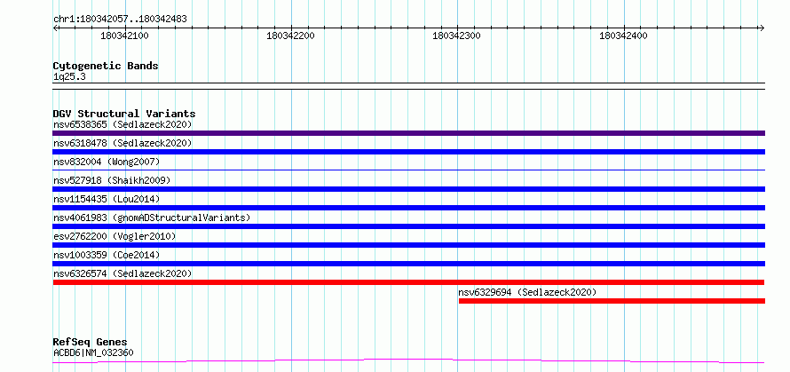This screenshot has width=790, height=372.
Task: Open variant nsv6538365 (Sedlazeck2020) label
Action: pyautogui.click(x=122, y=124)
